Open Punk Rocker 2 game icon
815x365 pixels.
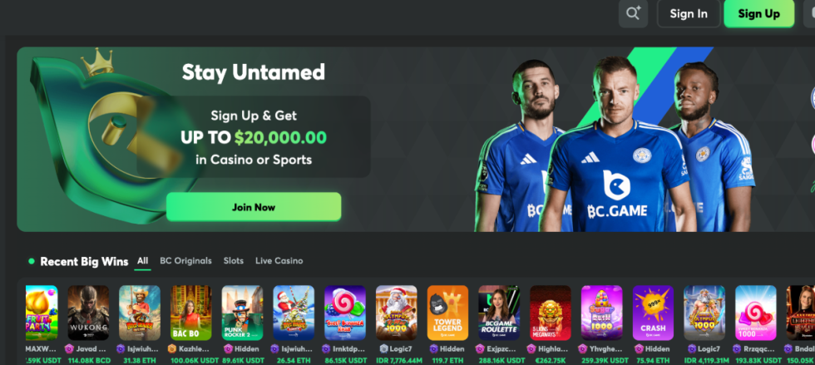click(242, 313)
